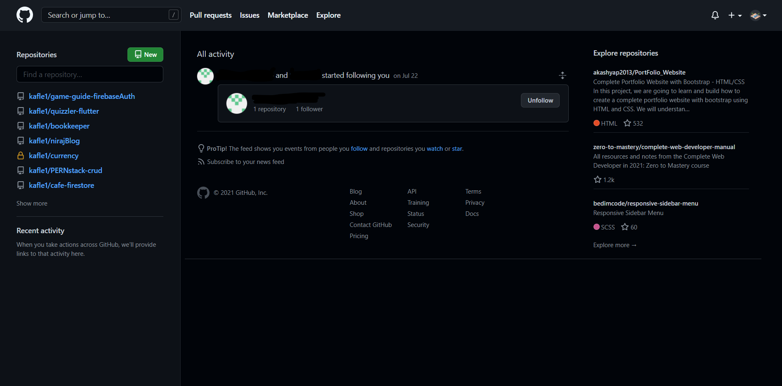Screen dimensions: 782x386
Task: Open the API footer link
Action: (x=412, y=192)
